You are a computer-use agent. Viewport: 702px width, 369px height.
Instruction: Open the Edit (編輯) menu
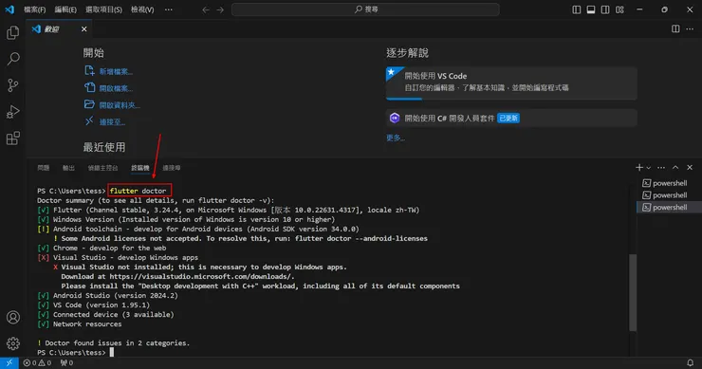coord(65,9)
